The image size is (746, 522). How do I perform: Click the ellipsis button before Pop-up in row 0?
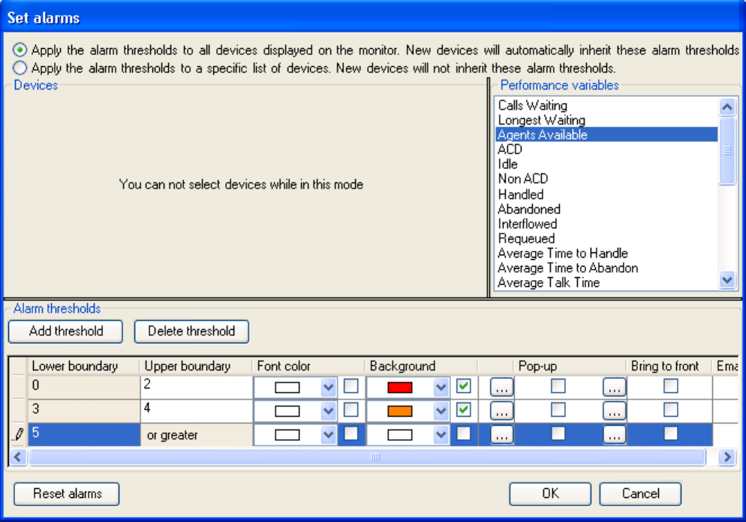501,388
